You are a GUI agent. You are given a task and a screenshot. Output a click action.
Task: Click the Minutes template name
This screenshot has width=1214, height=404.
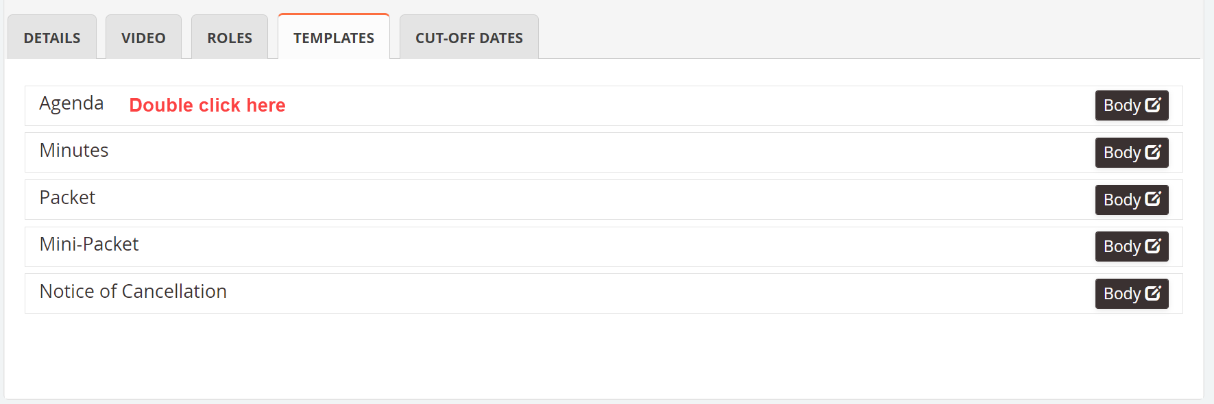(x=74, y=151)
